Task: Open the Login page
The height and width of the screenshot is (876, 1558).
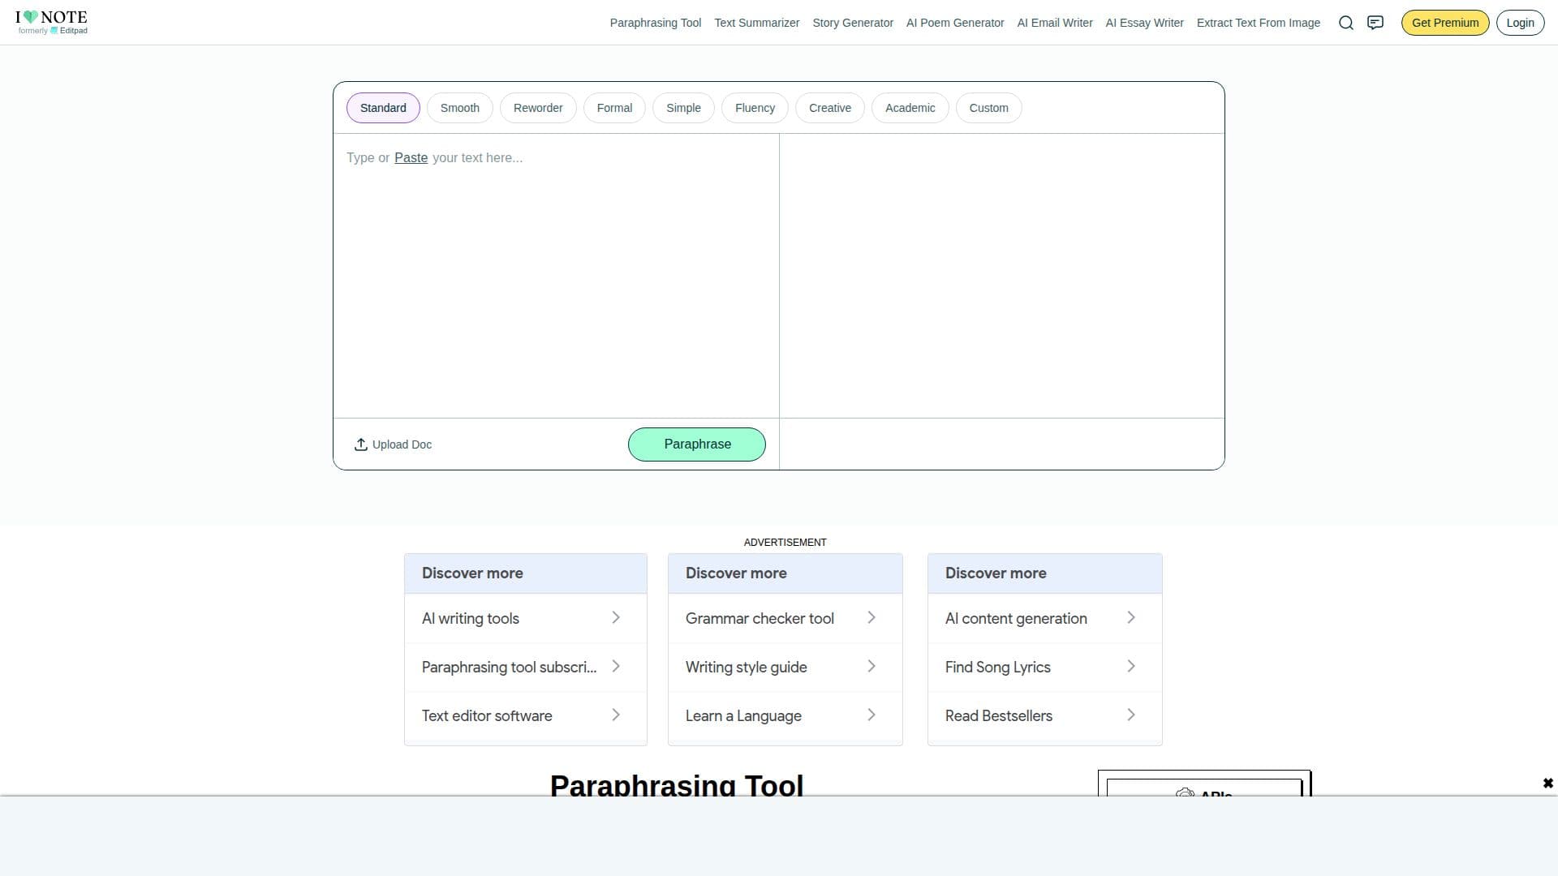Action: click(x=1520, y=23)
